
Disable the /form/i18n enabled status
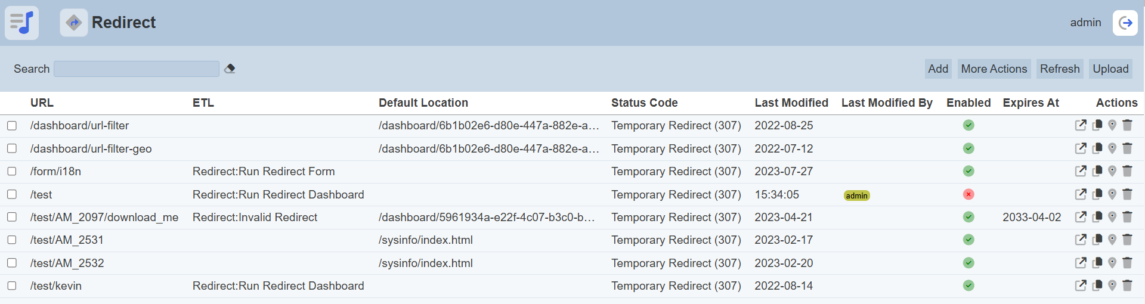(968, 171)
